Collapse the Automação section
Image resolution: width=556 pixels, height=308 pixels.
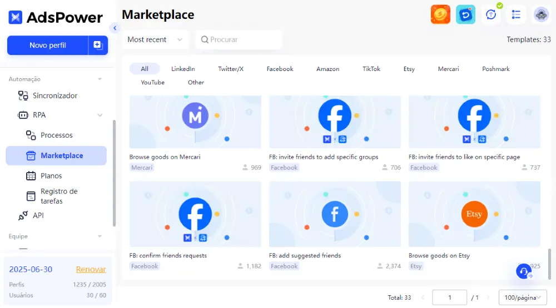coord(100,79)
